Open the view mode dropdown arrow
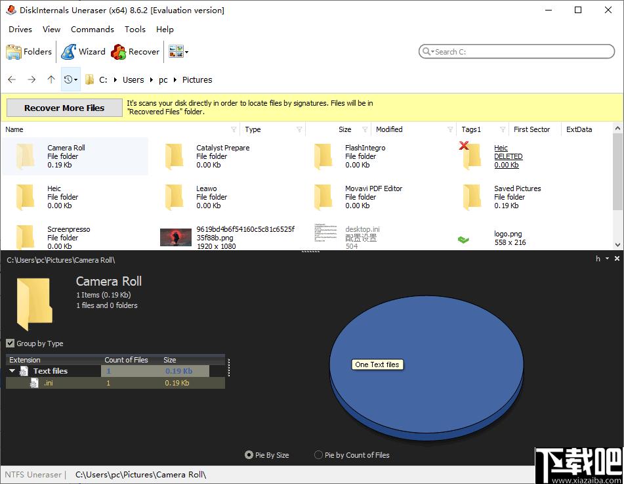This screenshot has width=624, height=484. (x=186, y=52)
